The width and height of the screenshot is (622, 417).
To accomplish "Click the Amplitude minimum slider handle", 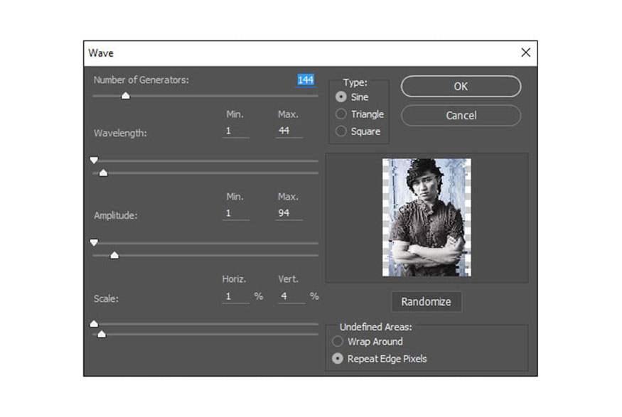I will click(x=94, y=242).
